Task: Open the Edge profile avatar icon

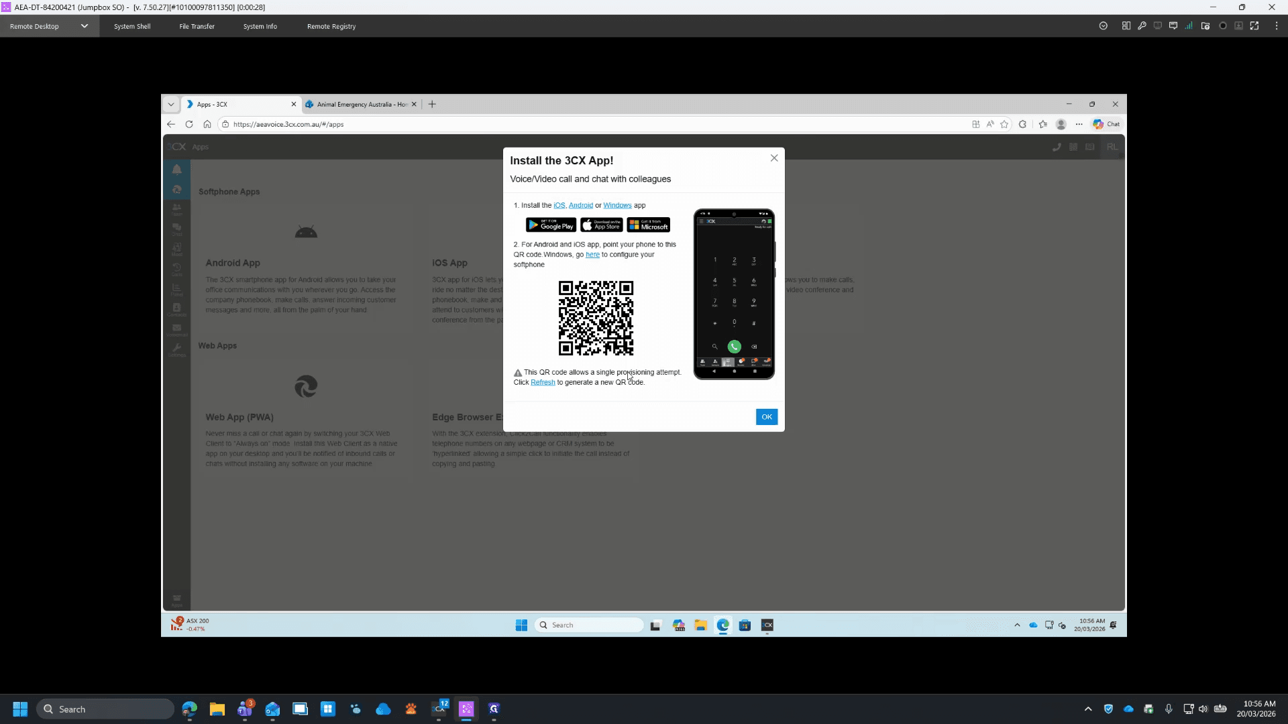Action: [x=1061, y=124]
